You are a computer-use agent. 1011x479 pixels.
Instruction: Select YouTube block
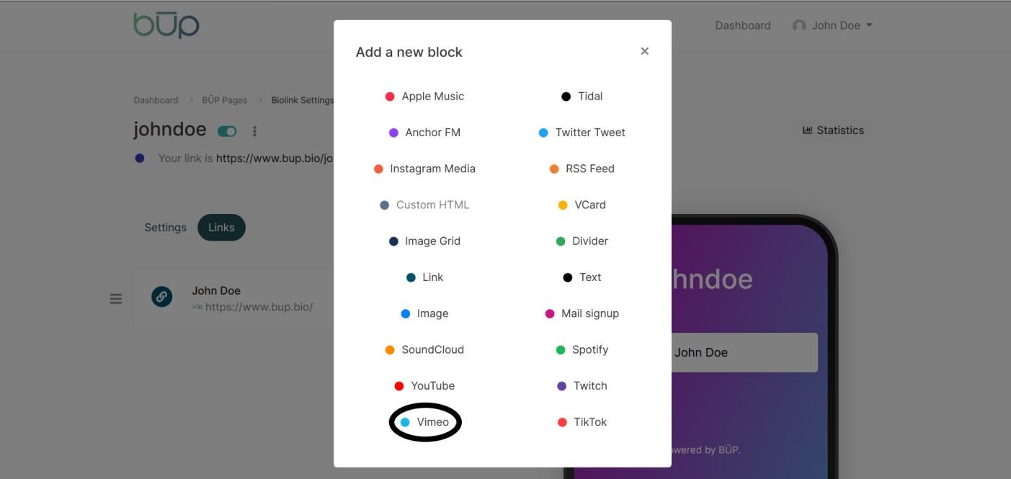(x=424, y=386)
